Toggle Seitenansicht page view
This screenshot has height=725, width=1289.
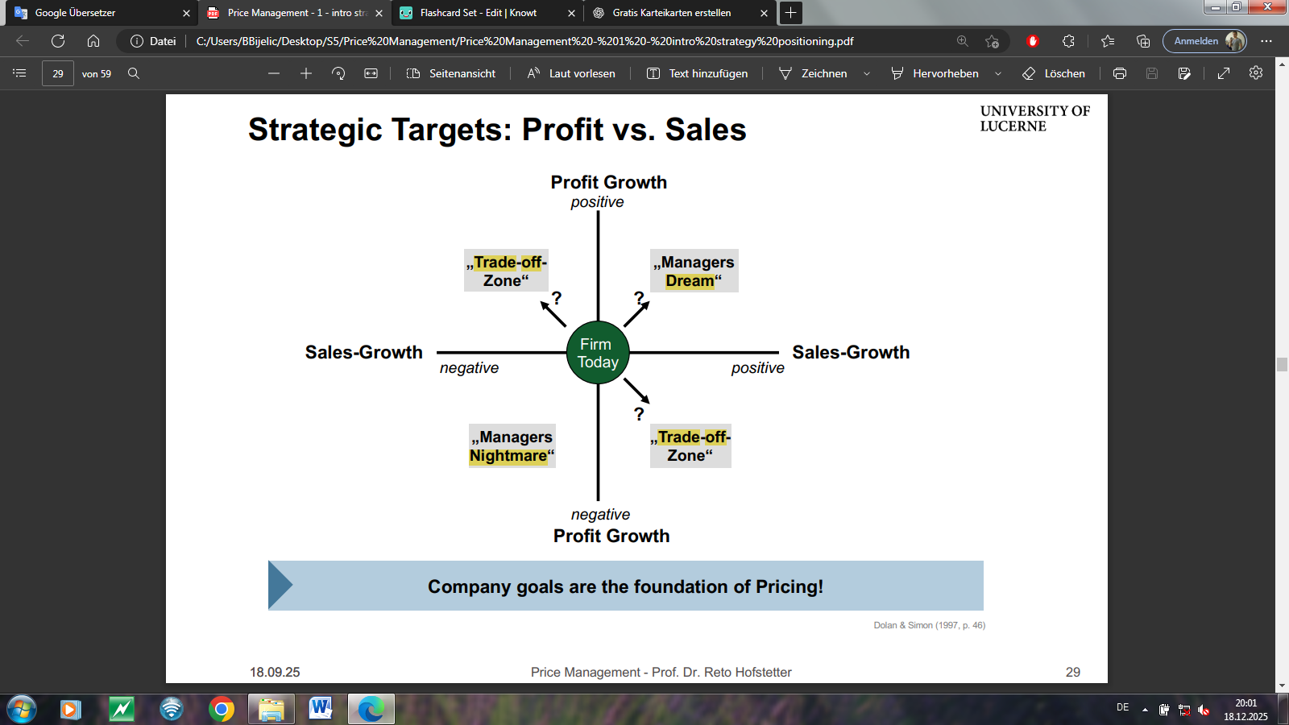[x=451, y=73]
